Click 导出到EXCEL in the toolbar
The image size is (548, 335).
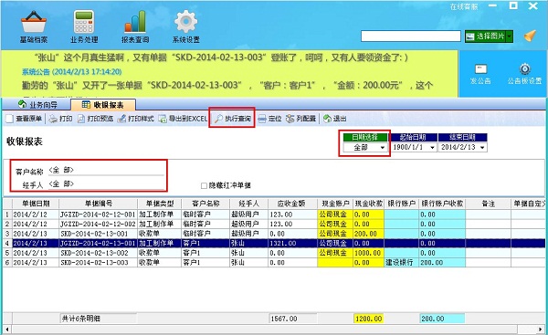[183, 119]
